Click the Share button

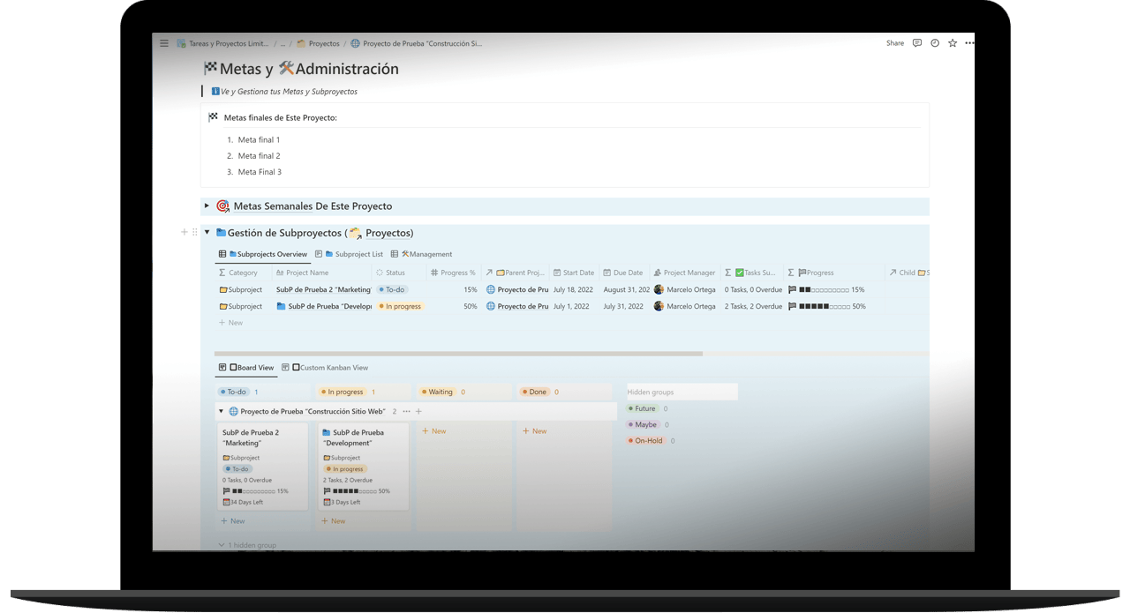895,43
